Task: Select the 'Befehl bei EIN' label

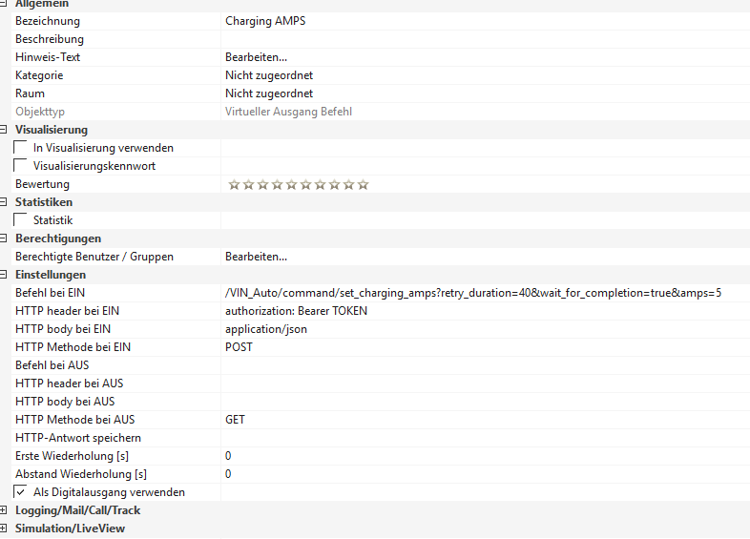Action: point(50,293)
